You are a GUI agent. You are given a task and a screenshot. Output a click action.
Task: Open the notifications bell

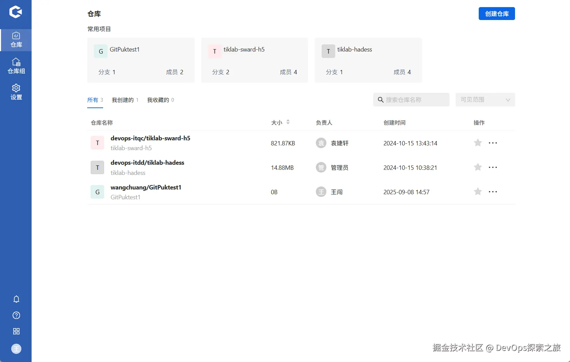point(16,299)
